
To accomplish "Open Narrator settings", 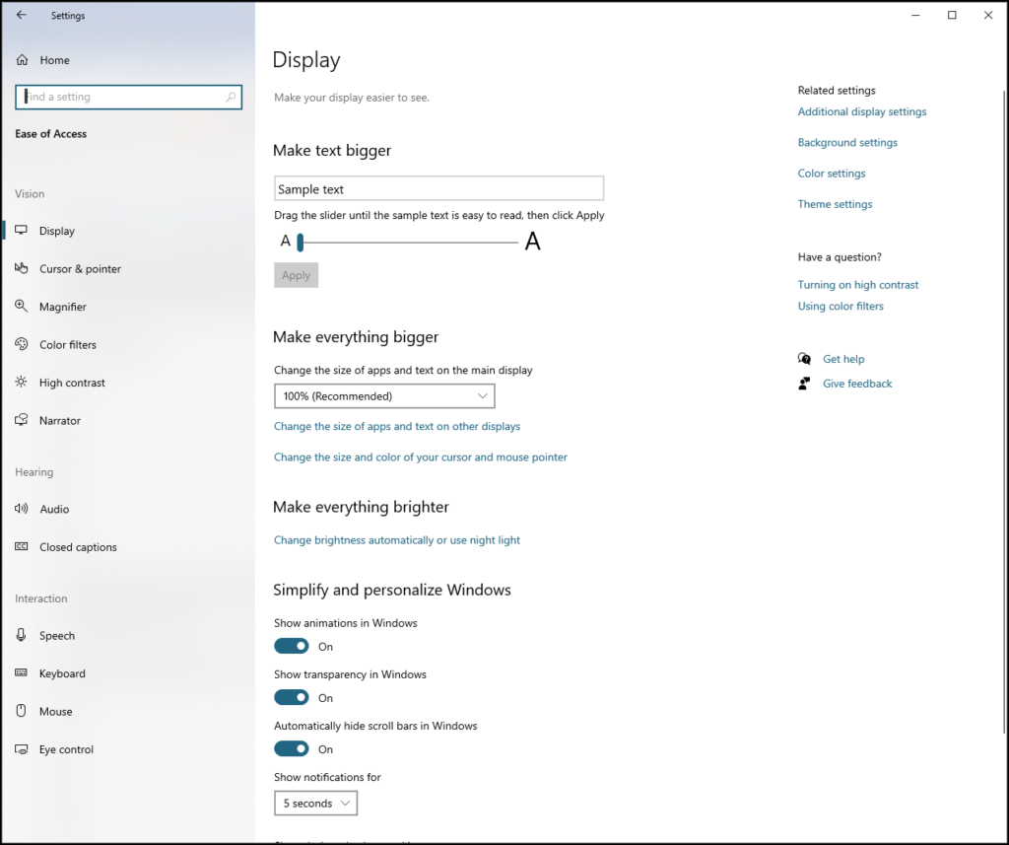I will 60,421.
